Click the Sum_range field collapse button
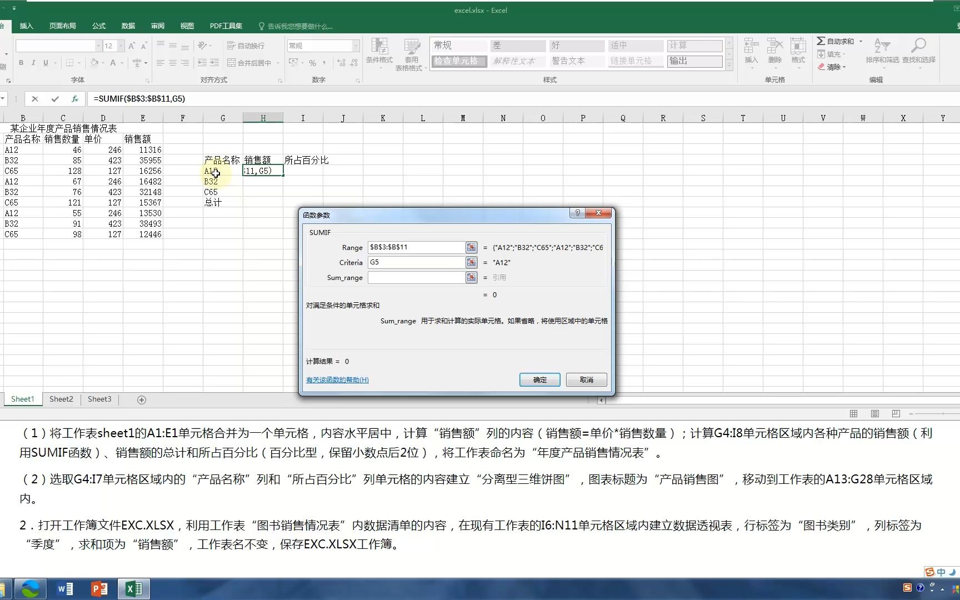Screen dimensions: 960x600 click(x=471, y=277)
